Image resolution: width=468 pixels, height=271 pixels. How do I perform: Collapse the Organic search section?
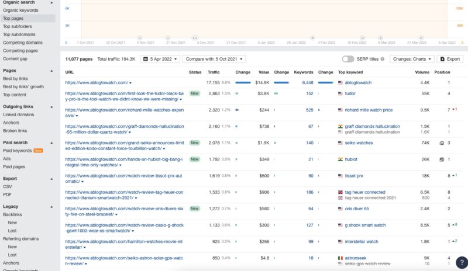(51, 2)
